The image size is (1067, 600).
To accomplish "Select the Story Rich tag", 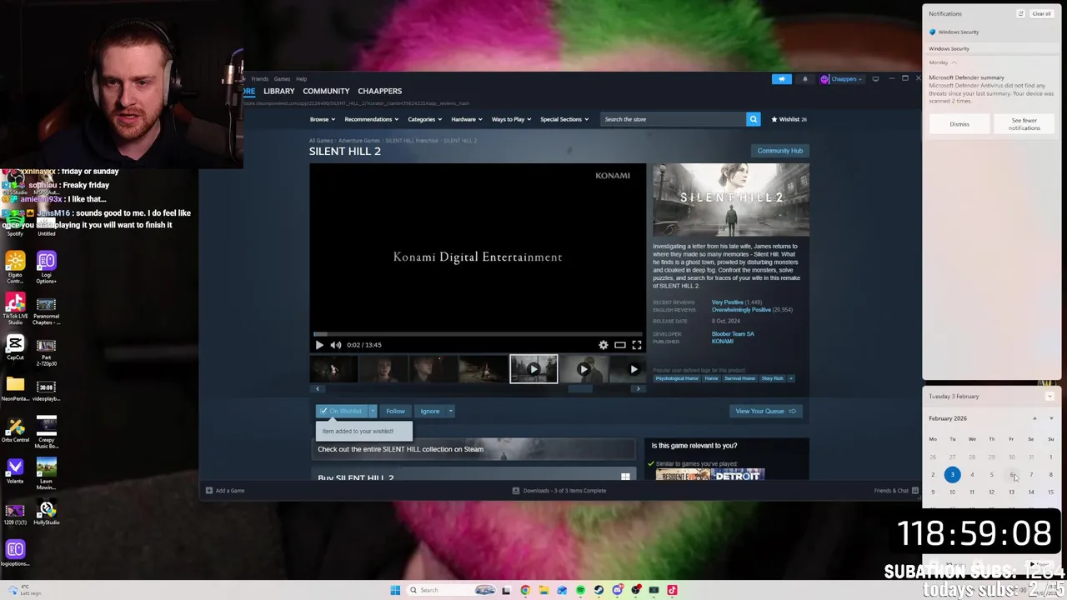I will [772, 378].
